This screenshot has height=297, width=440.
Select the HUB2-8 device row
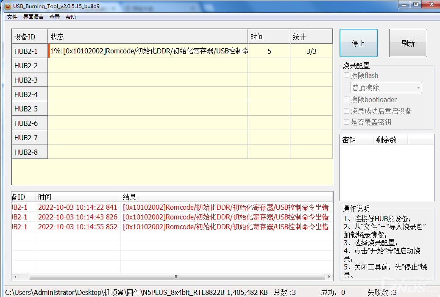coord(172,152)
